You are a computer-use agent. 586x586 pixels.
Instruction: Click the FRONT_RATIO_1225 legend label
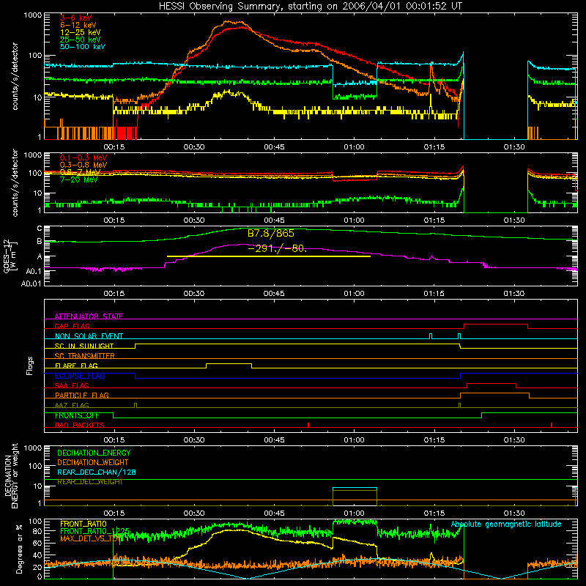pos(94,531)
